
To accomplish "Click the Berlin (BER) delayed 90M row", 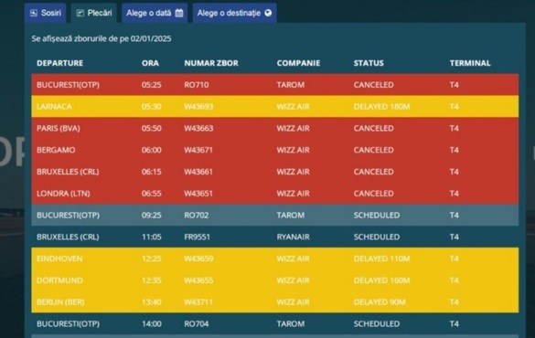I will pyautogui.click(x=275, y=301).
